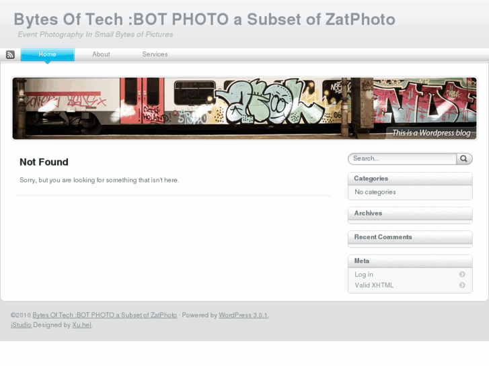489x366 pixels.
Task: Switch to the About page tab
Action: click(x=101, y=54)
